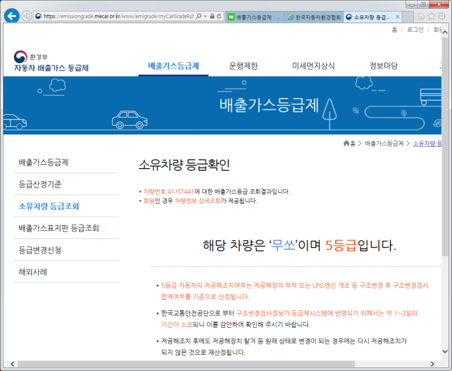Click the 무쏘 vehicle name text
Viewport: 452px width, 371px height.
[x=283, y=245]
